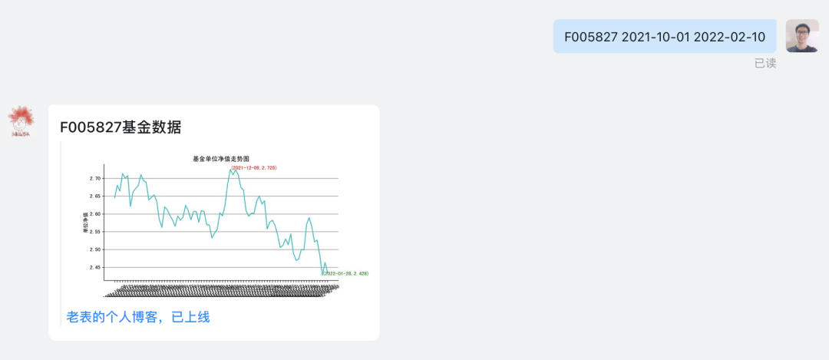Screen dimensions: 829x360
Task: Click the 2.65 y-axis tick label
Action: point(95,197)
